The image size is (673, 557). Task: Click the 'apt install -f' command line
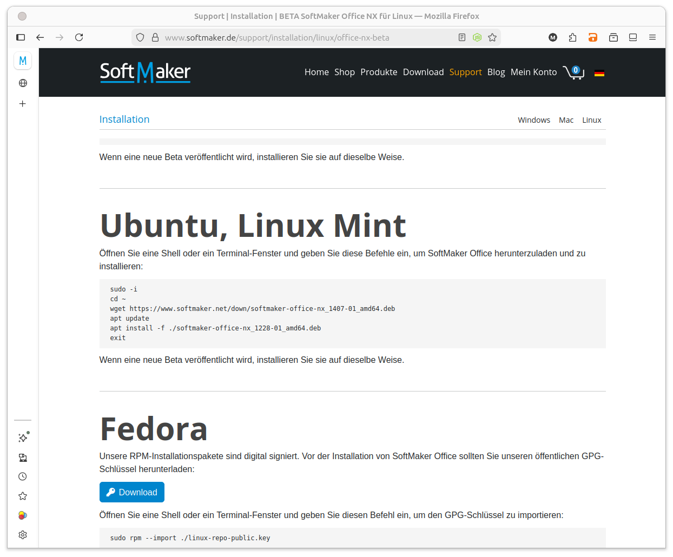click(215, 328)
